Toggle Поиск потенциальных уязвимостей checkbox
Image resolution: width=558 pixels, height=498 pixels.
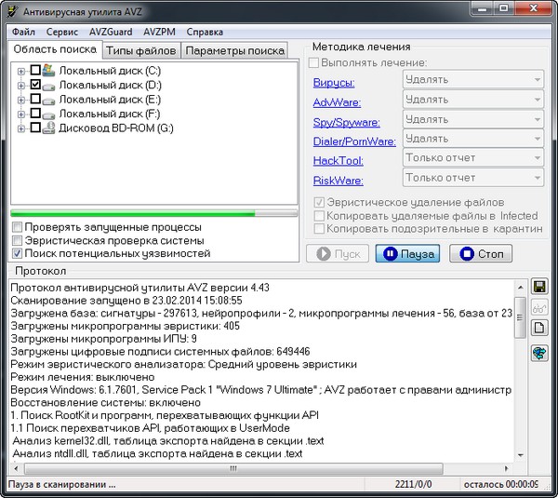(18, 253)
